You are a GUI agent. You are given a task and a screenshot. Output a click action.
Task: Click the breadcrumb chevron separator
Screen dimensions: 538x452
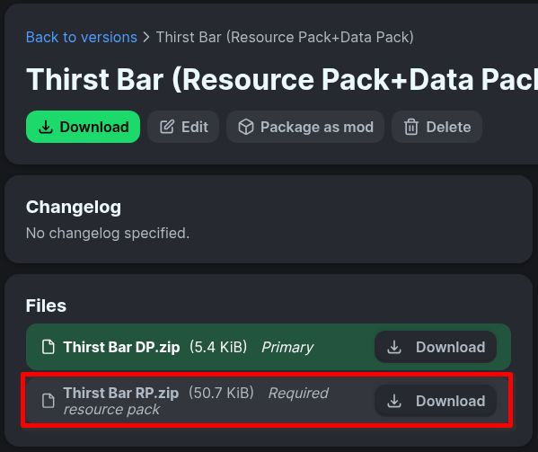click(146, 37)
